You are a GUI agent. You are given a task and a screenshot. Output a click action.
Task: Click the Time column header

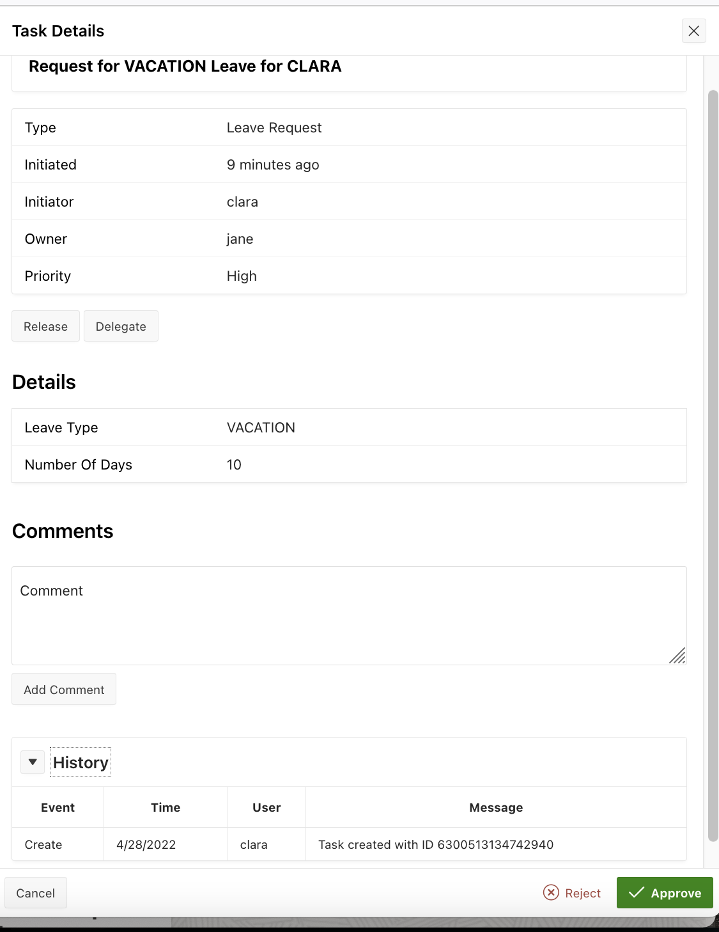166,807
